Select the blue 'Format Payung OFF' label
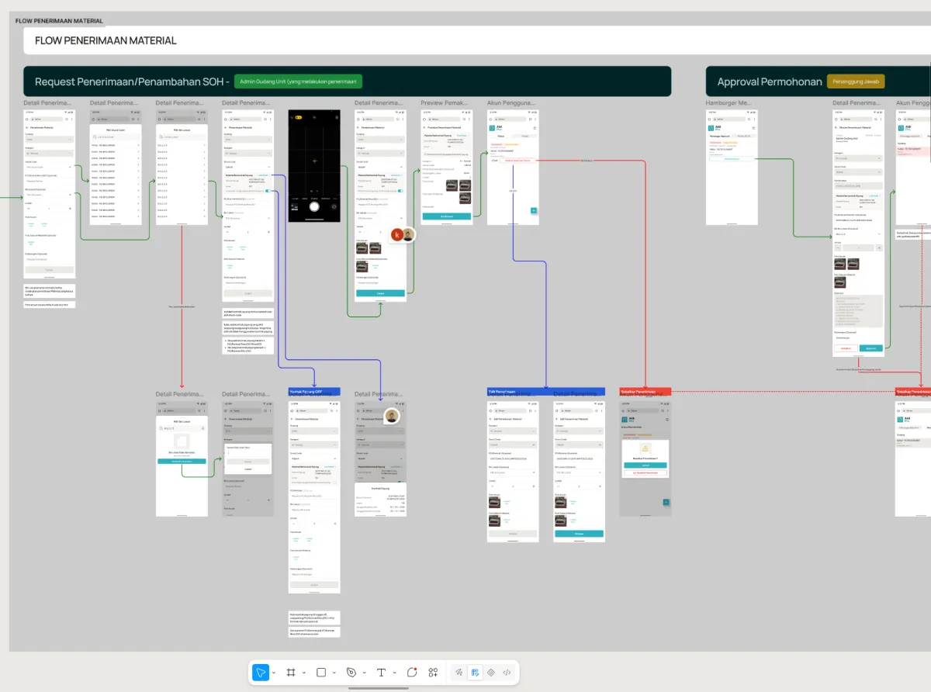 [314, 392]
